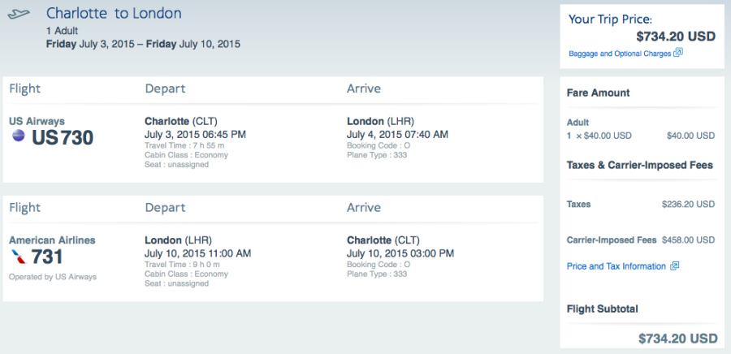Click Charlotte (CLT) arrival on return flight
Screen dimensions: 731x354
click(x=383, y=240)
